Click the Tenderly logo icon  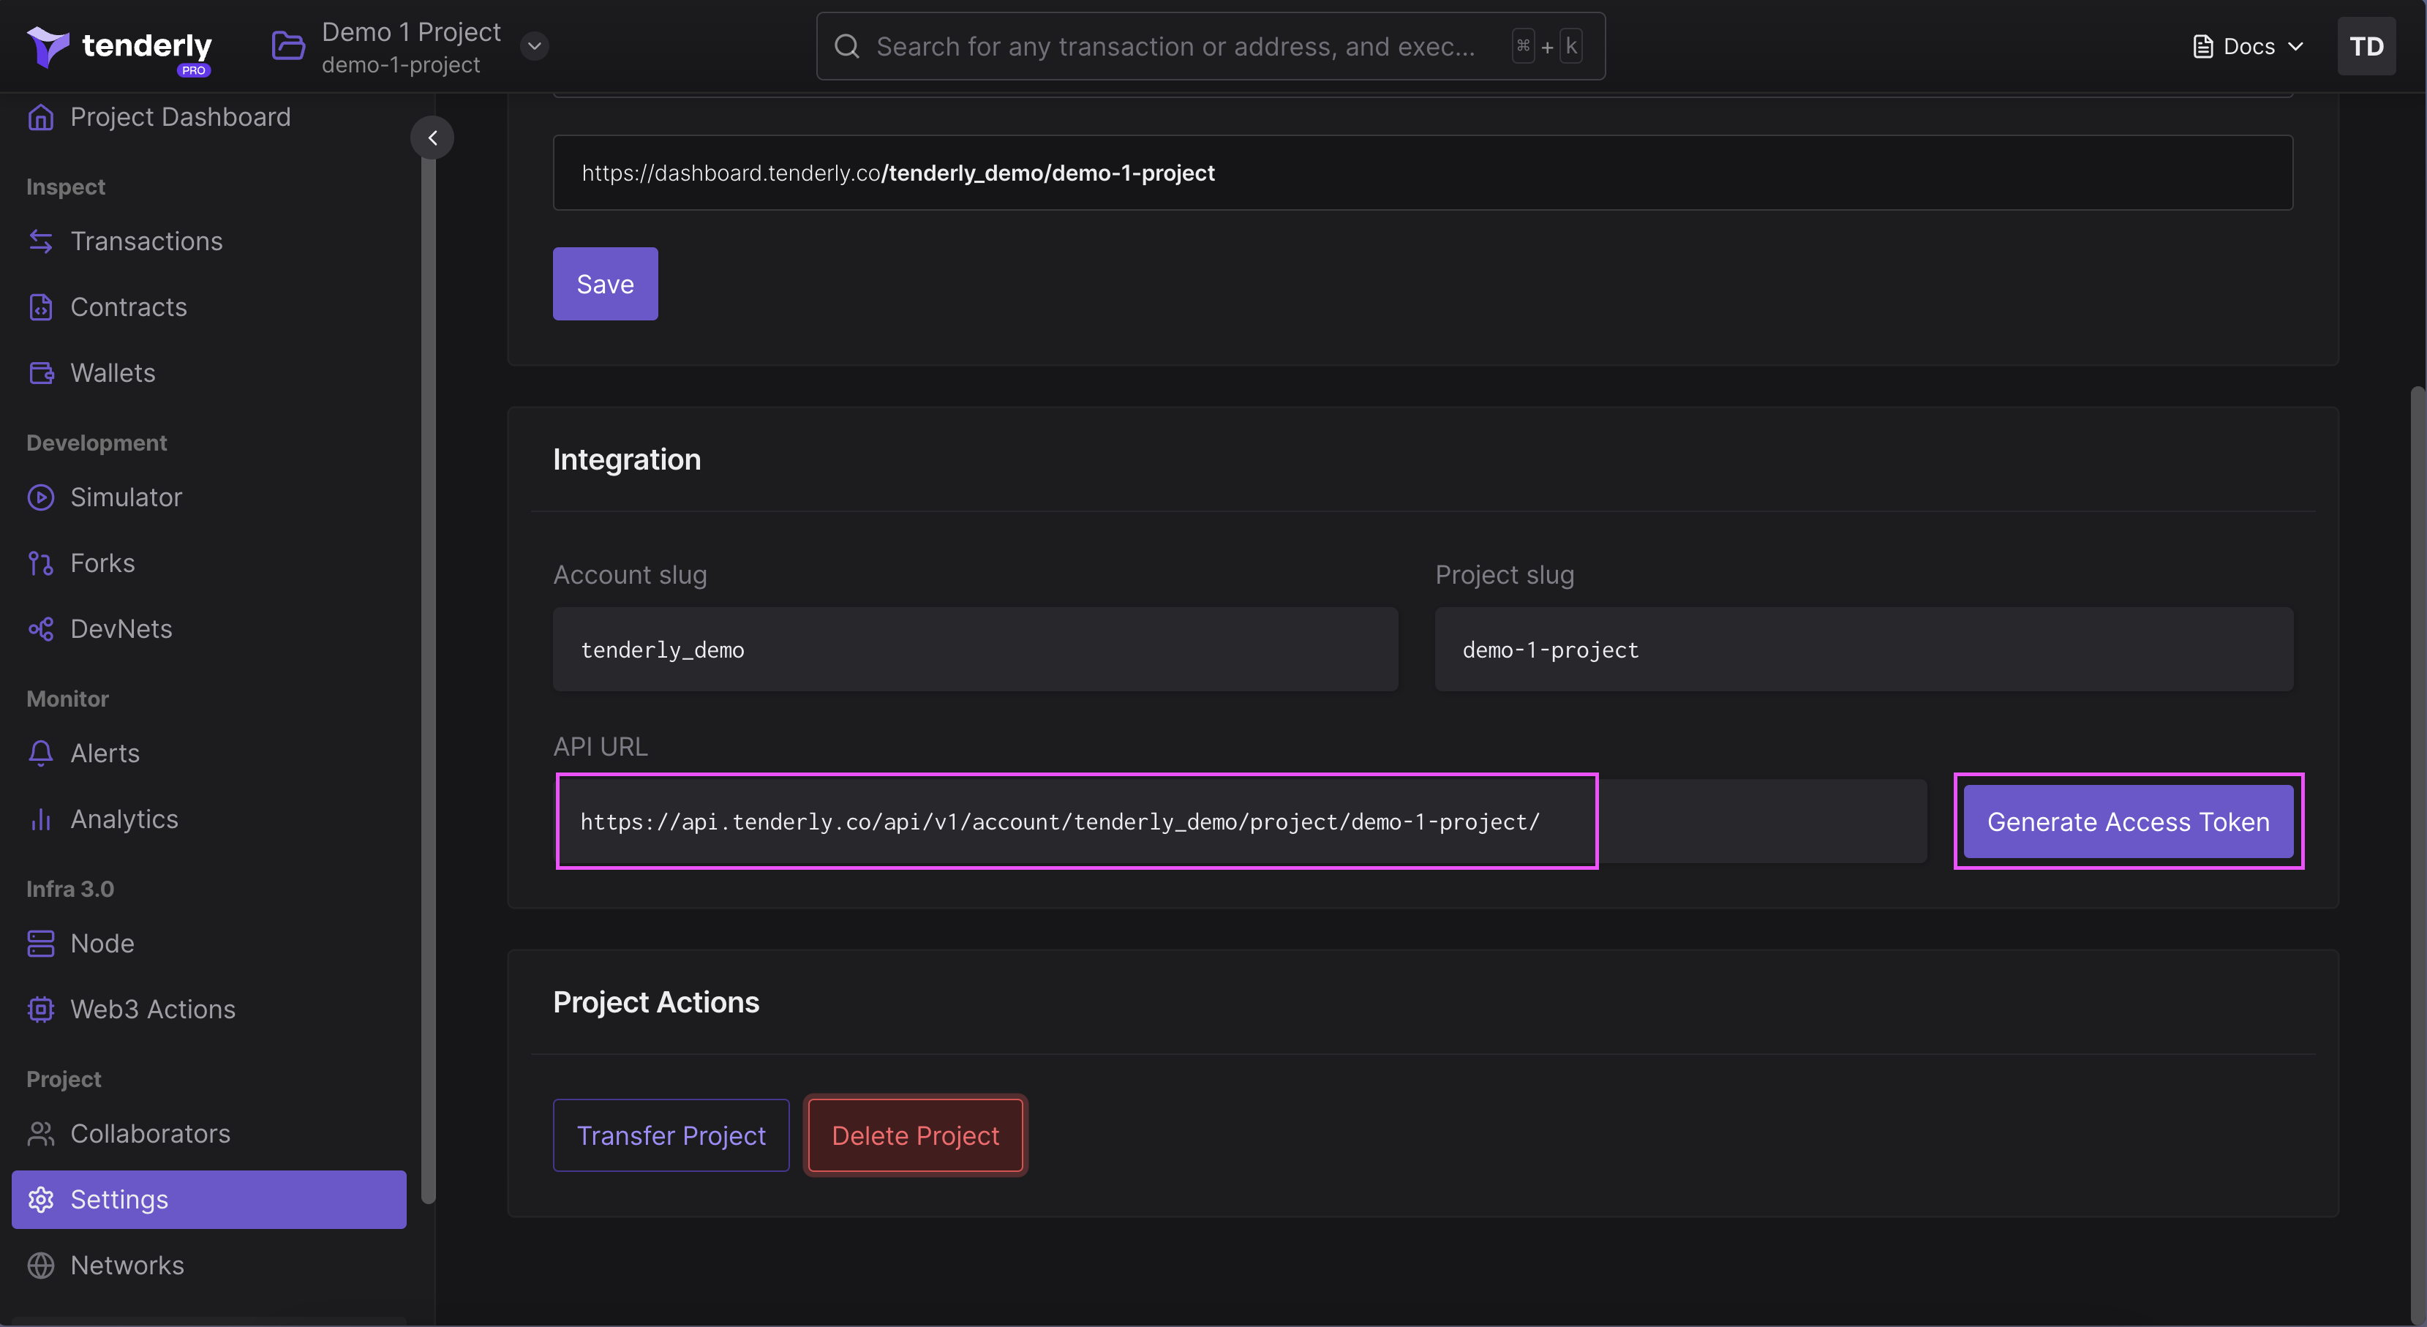(x=47, y=46)
